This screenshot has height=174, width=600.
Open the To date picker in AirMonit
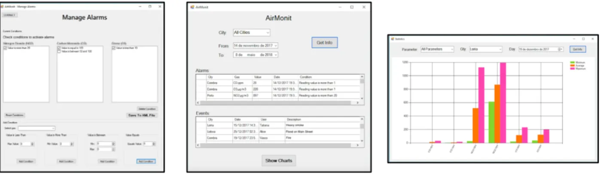[x=256, y=55]
